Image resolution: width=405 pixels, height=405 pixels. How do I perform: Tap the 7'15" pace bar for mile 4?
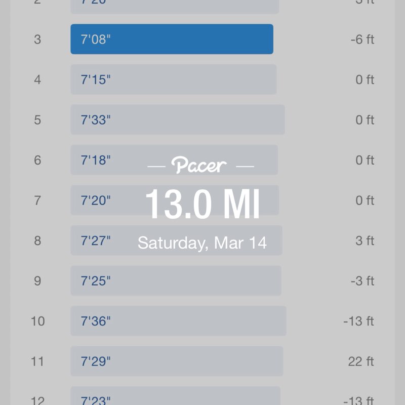(173, 79)
